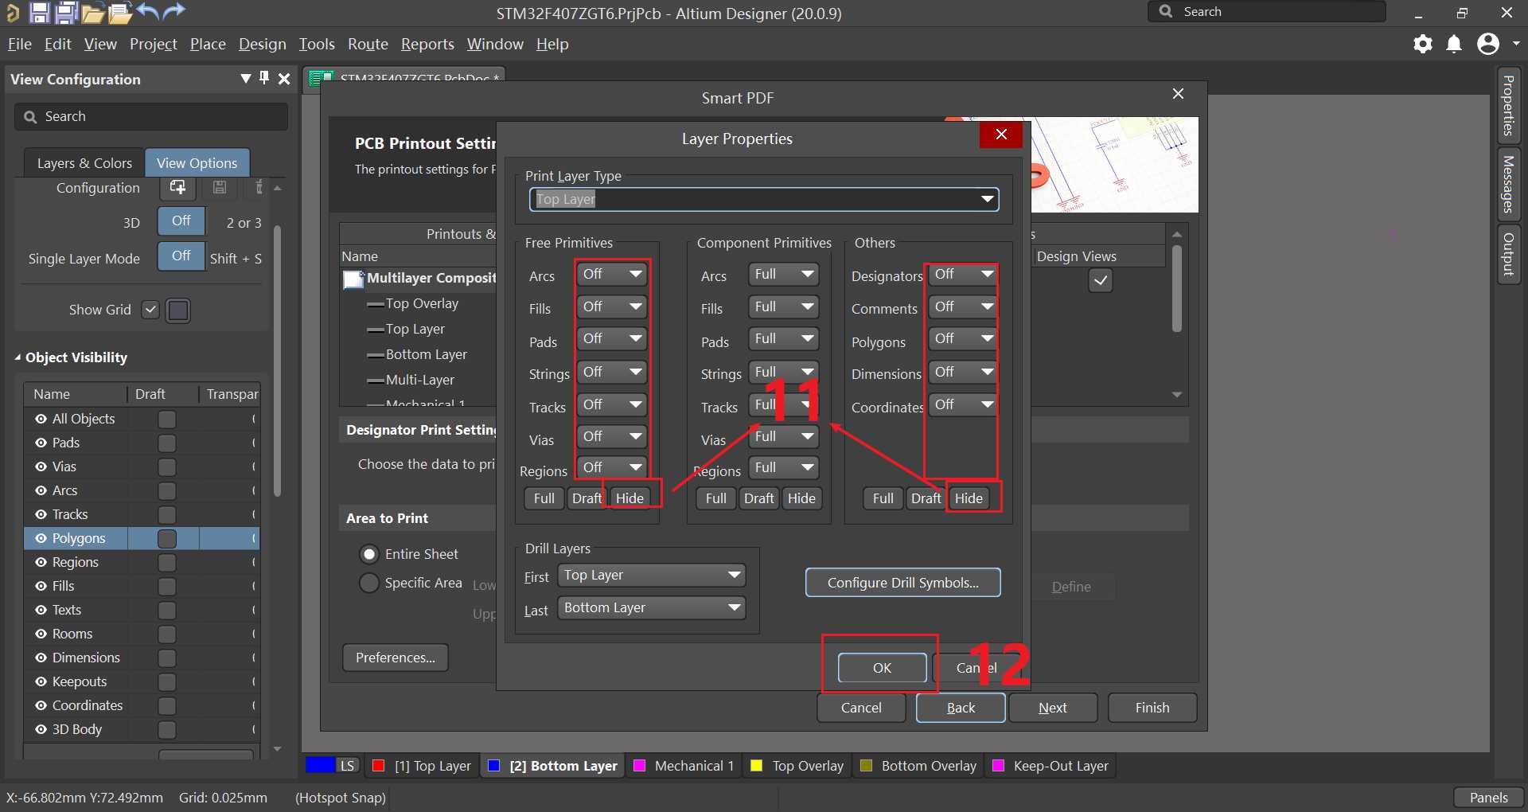Open the Polygons dropdown under Others
The width and height of the screenshot is (1528, 812).
tap(963, 338)
